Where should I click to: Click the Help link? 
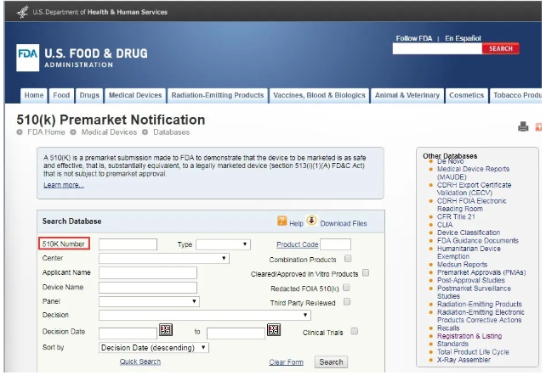tap(296, 223)
